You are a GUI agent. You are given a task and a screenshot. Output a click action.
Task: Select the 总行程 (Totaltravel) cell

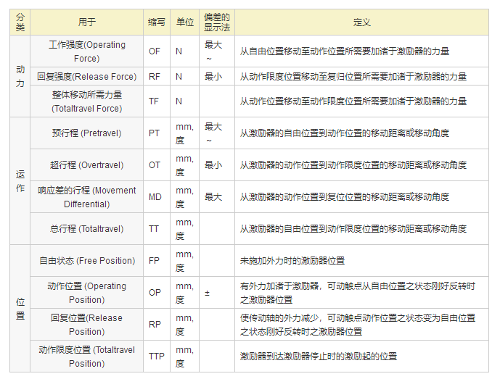click(x=86, y=229)
